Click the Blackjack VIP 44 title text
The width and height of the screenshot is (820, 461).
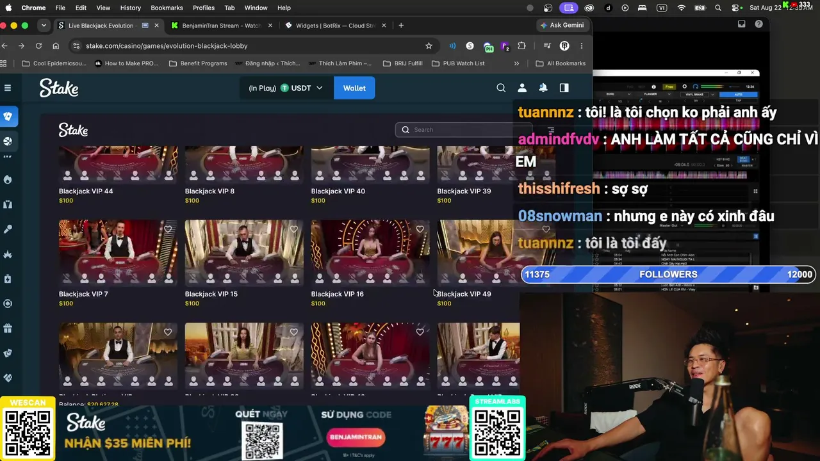(86, 191)
